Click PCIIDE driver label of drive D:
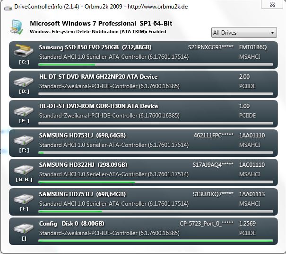Screen dimensions: 286x254 247,86
